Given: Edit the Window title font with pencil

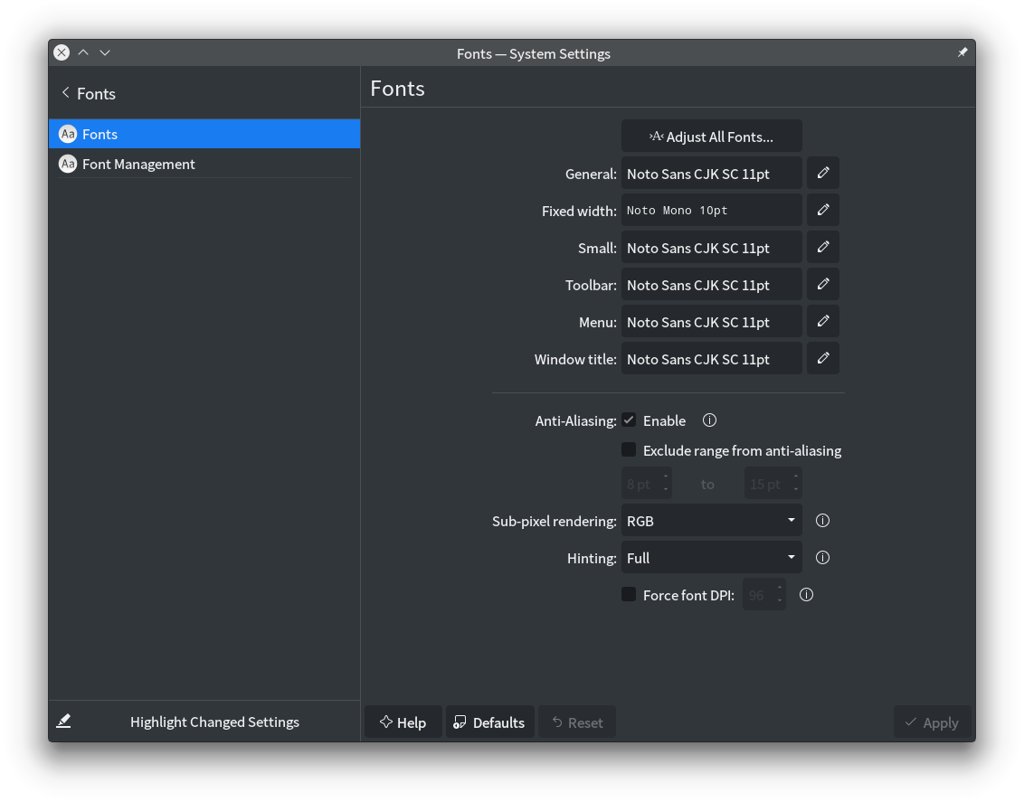Looking at the screenshot, I should tap(822, 358).
